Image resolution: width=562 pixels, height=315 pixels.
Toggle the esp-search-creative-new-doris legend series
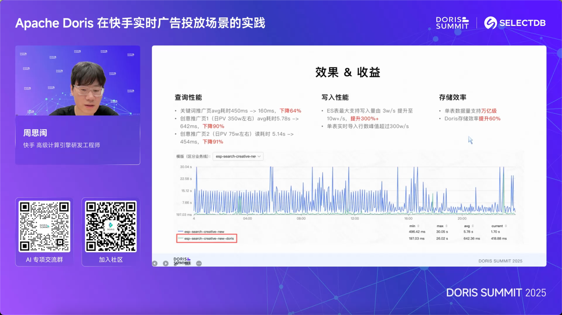pos(206,238)
